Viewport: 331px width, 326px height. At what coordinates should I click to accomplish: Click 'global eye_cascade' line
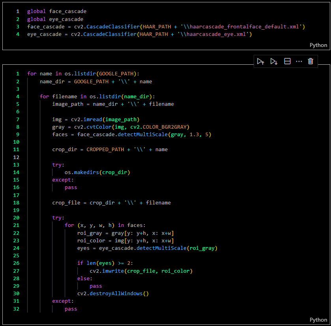point(55,19)
